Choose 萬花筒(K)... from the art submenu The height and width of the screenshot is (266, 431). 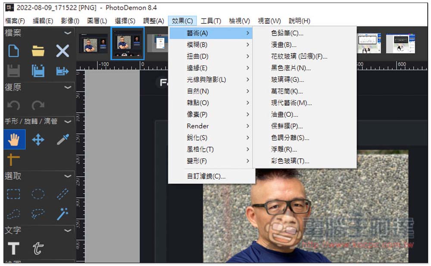pos(287,92)
